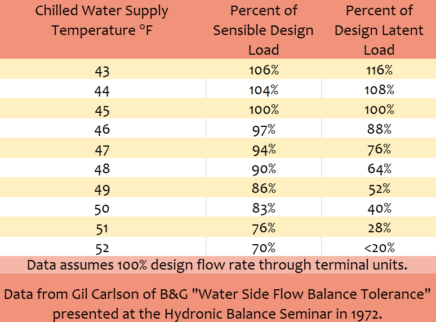
Task: Click the 108% latent load cell
Action: [379, 90]
